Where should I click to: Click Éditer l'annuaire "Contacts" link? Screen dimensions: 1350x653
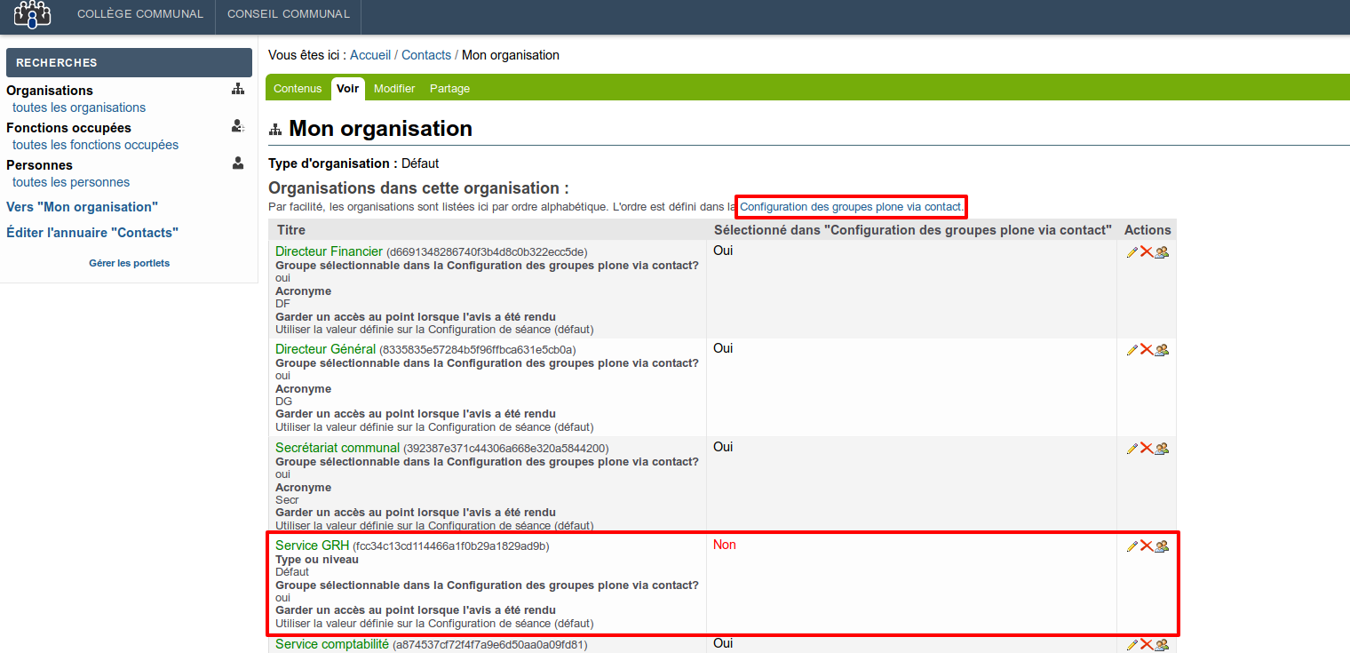click(x=92, y=233)
